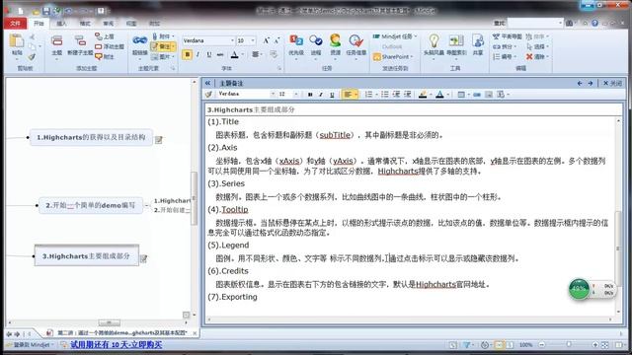Click the font color A in notes toolbar

439,95
